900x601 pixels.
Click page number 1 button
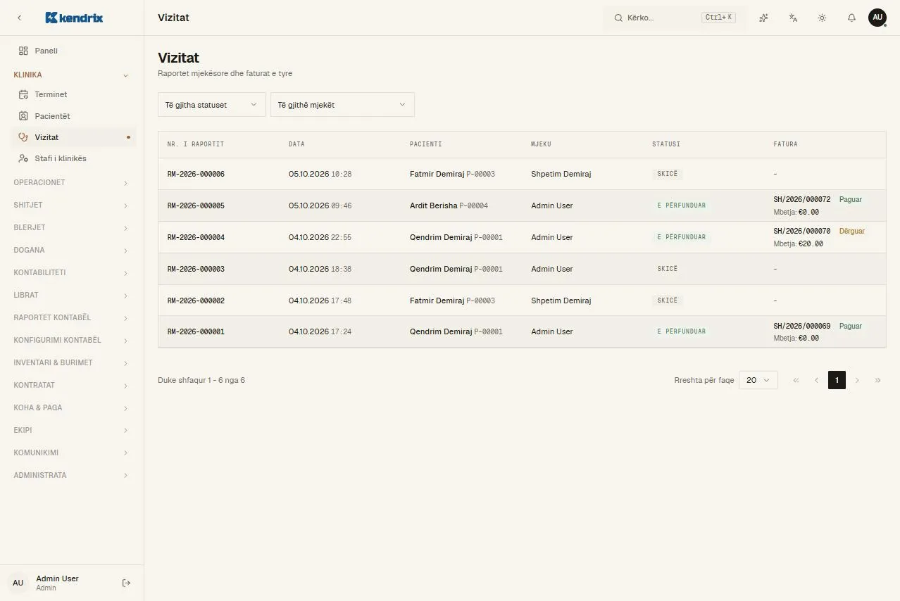point(837,380)
